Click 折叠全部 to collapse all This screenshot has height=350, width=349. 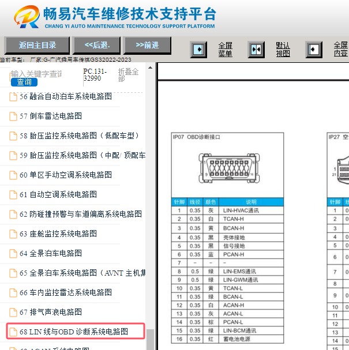(128, 75)
